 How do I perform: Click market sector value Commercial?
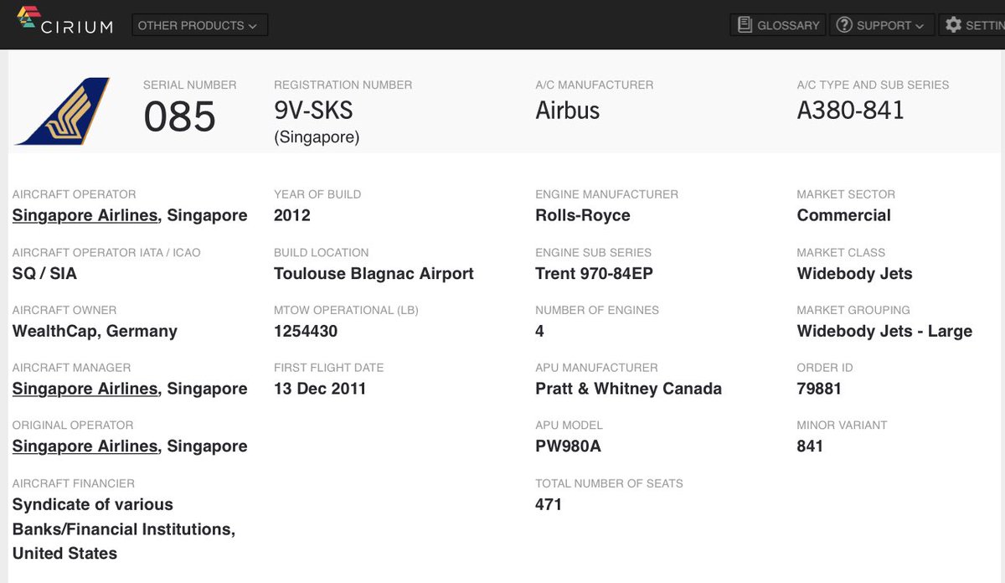click(844, 215)
